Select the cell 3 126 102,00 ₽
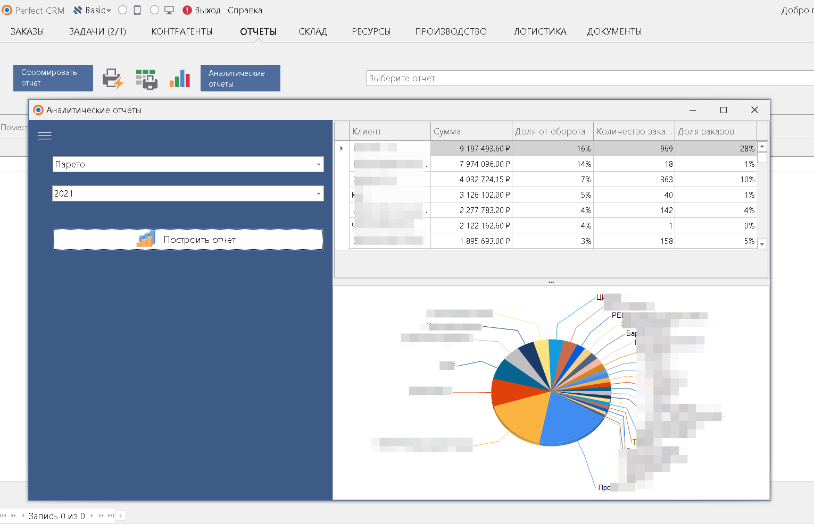The height and width of the screenshot is (524, 814). click(x=471, y=195)
